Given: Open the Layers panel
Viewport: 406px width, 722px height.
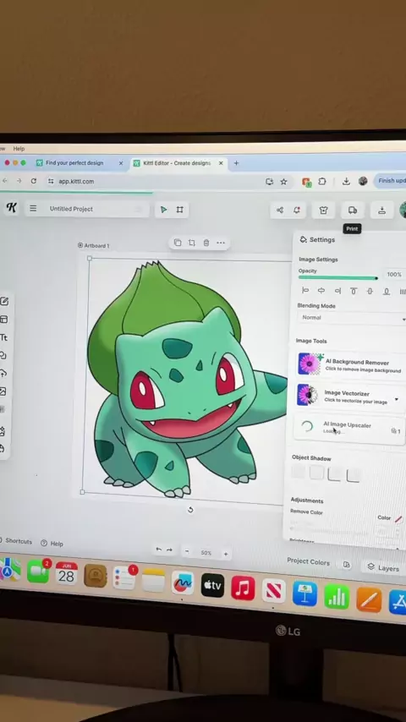Looking at the screenshot, I should pos(383,568).
